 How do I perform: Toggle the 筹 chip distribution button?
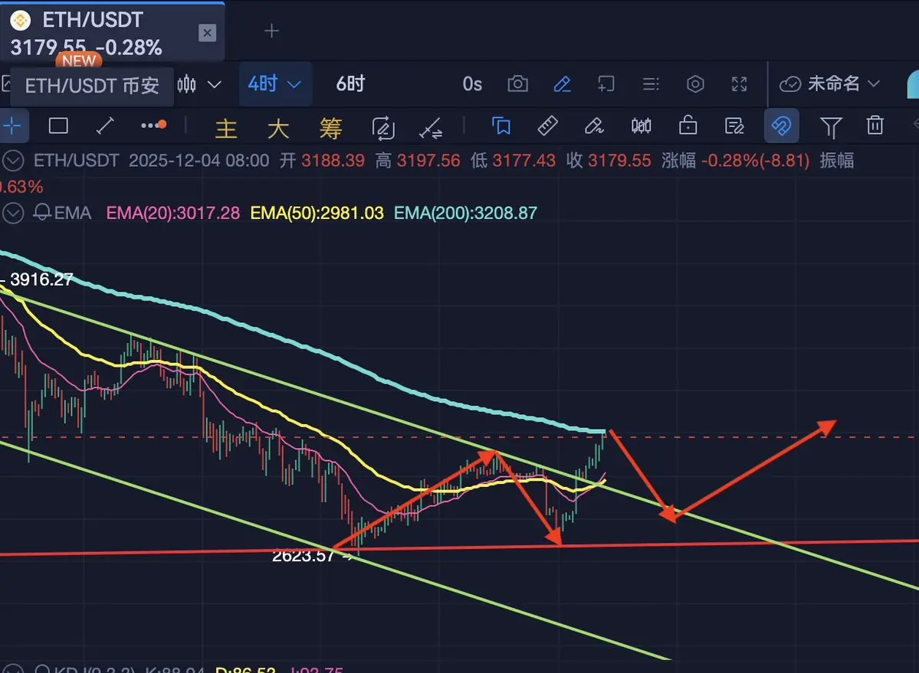[330, 128]
